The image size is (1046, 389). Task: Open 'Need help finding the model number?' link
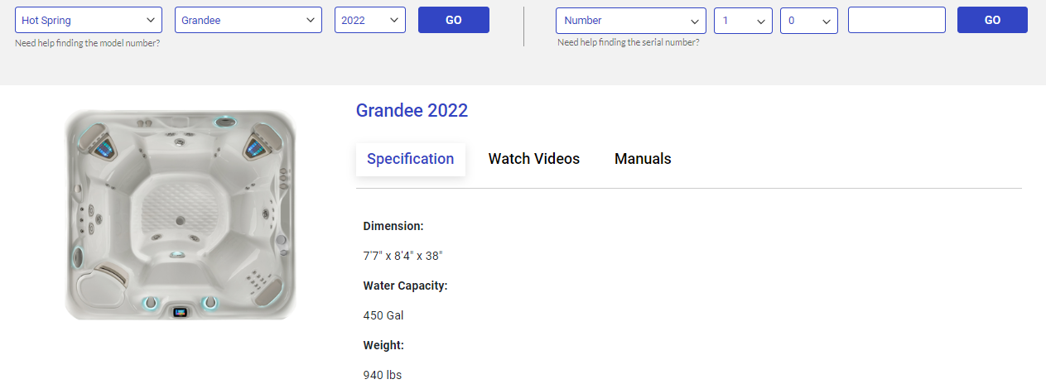click(88, 43)
